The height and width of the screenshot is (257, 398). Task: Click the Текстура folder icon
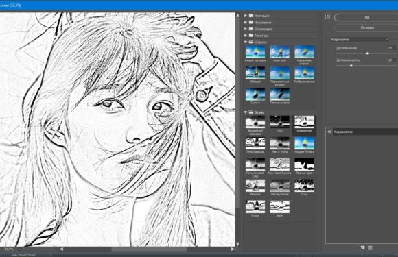coord(251,36)
